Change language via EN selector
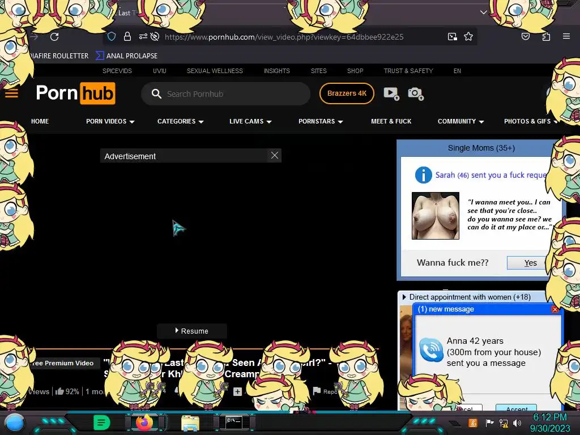Screen dimensions: 580x435 pos(457,71)
